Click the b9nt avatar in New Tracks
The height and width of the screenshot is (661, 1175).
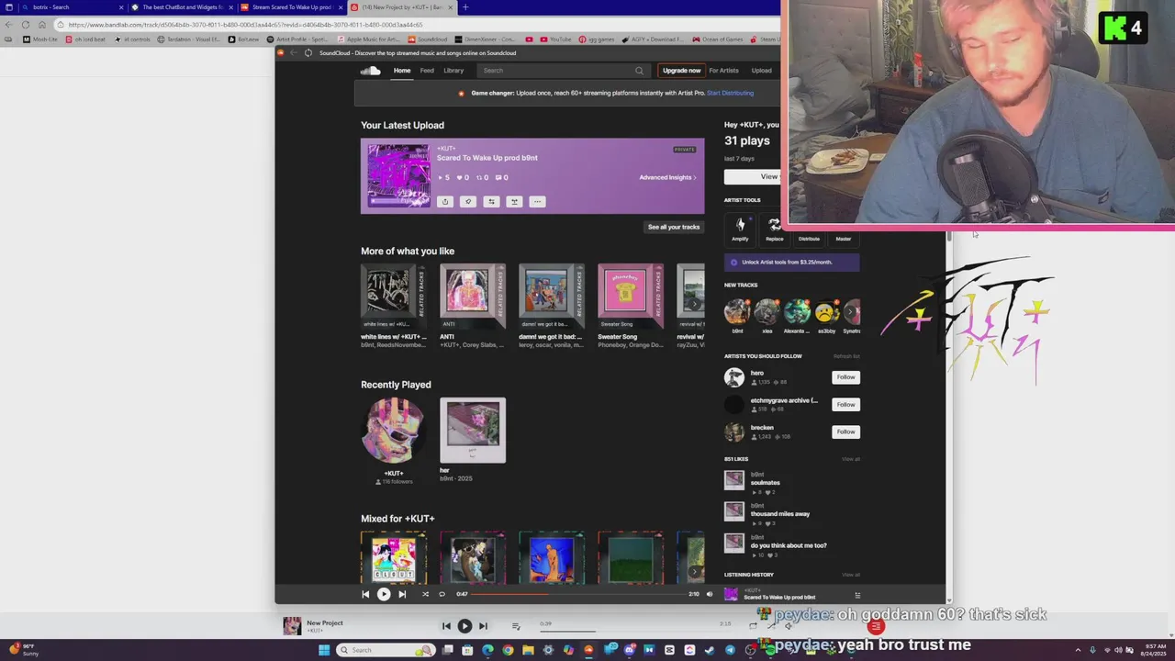(x=737, y=312)
